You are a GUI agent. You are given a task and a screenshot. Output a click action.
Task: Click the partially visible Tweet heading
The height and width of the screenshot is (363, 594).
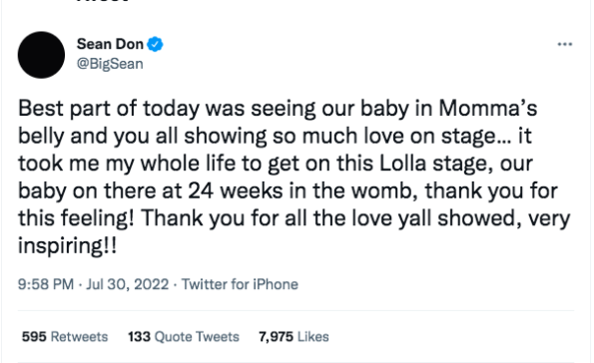[x=102, y=1]
